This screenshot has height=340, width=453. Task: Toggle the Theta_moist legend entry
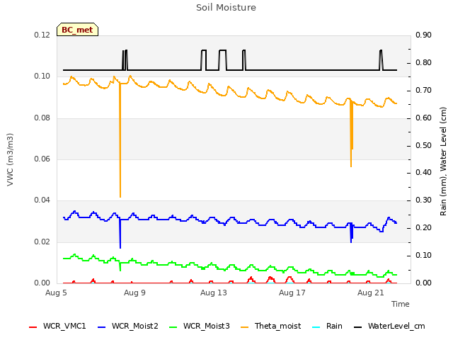point(270,326)
